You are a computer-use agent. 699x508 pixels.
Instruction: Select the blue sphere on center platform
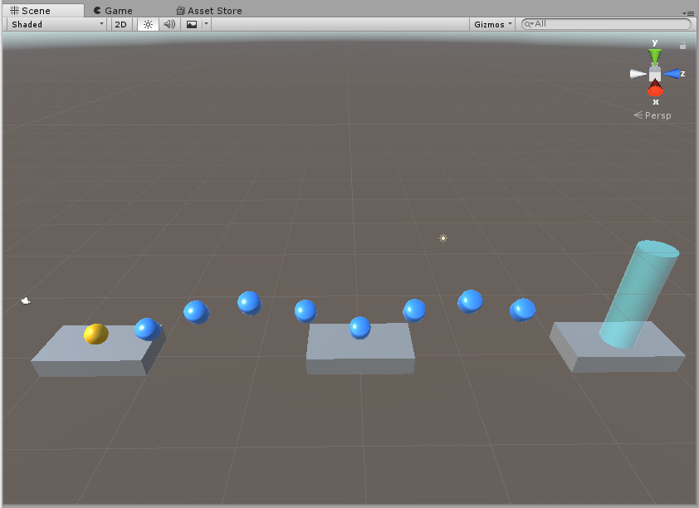click(x=360, y=328)
